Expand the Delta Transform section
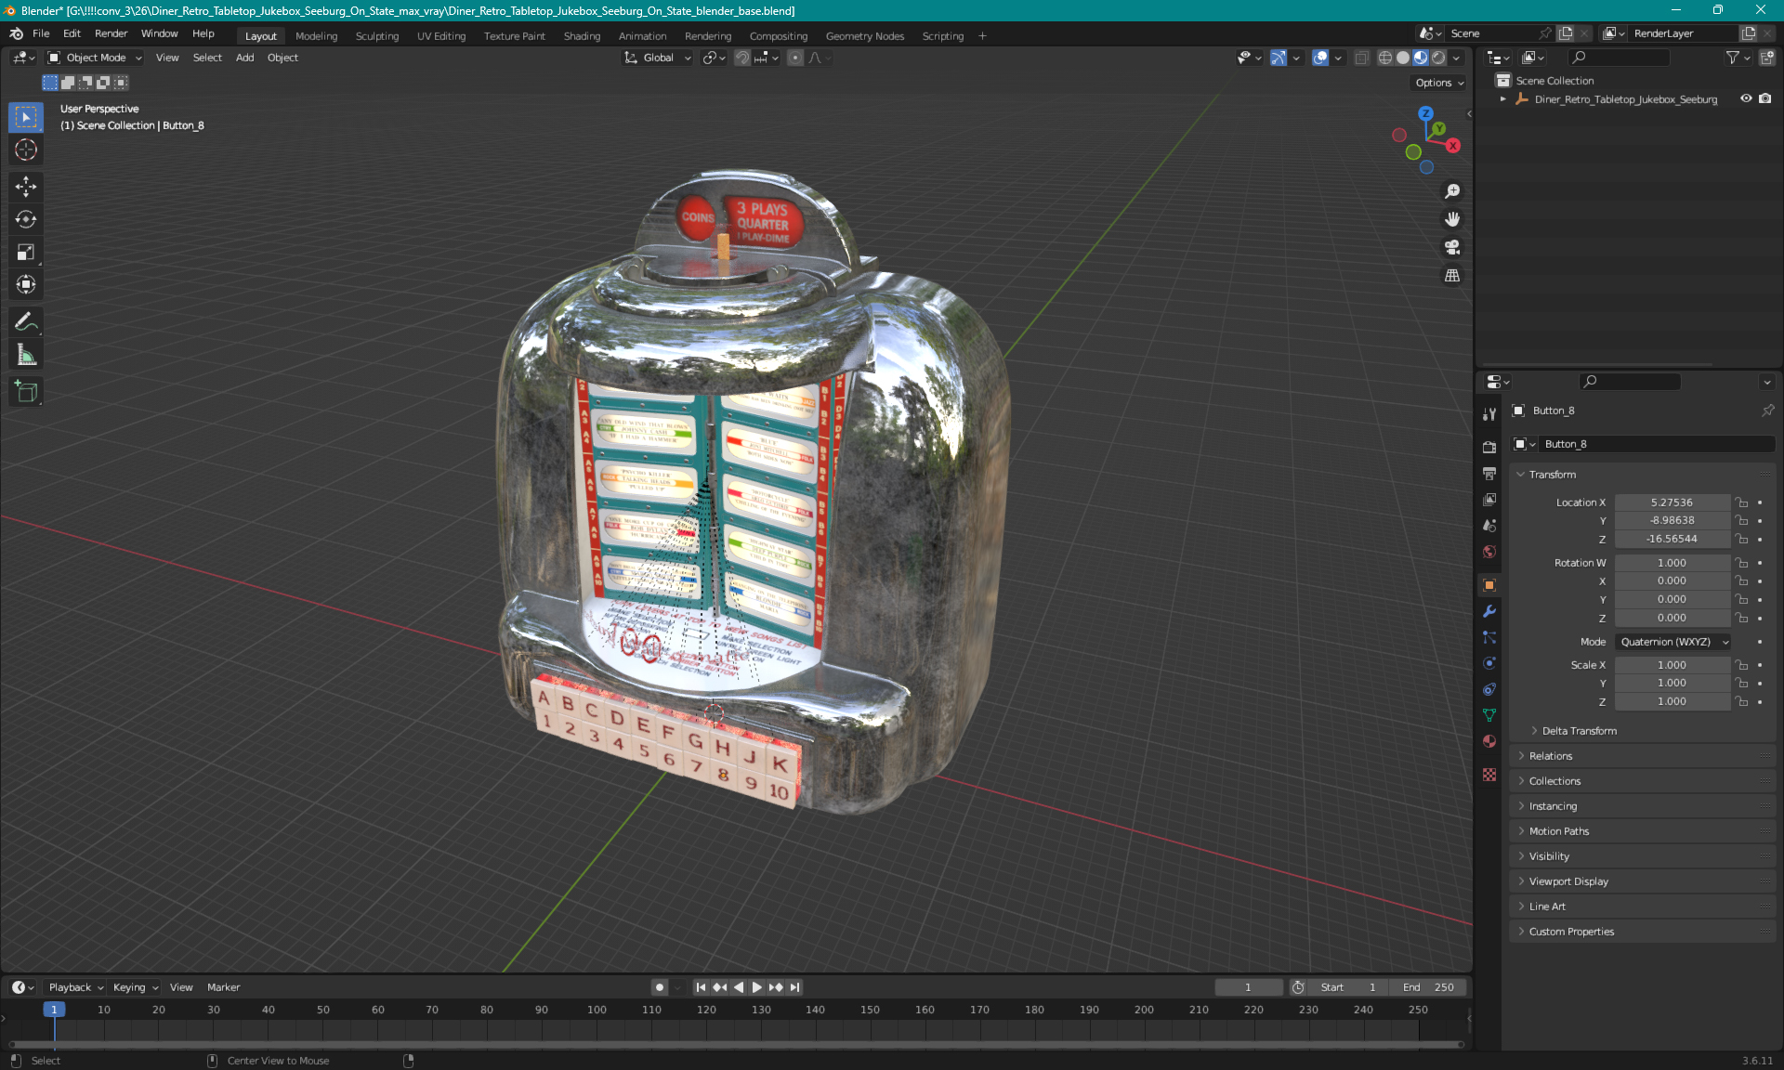Viewport: 1784px width, 1070px height. (x=1578, y=730)
